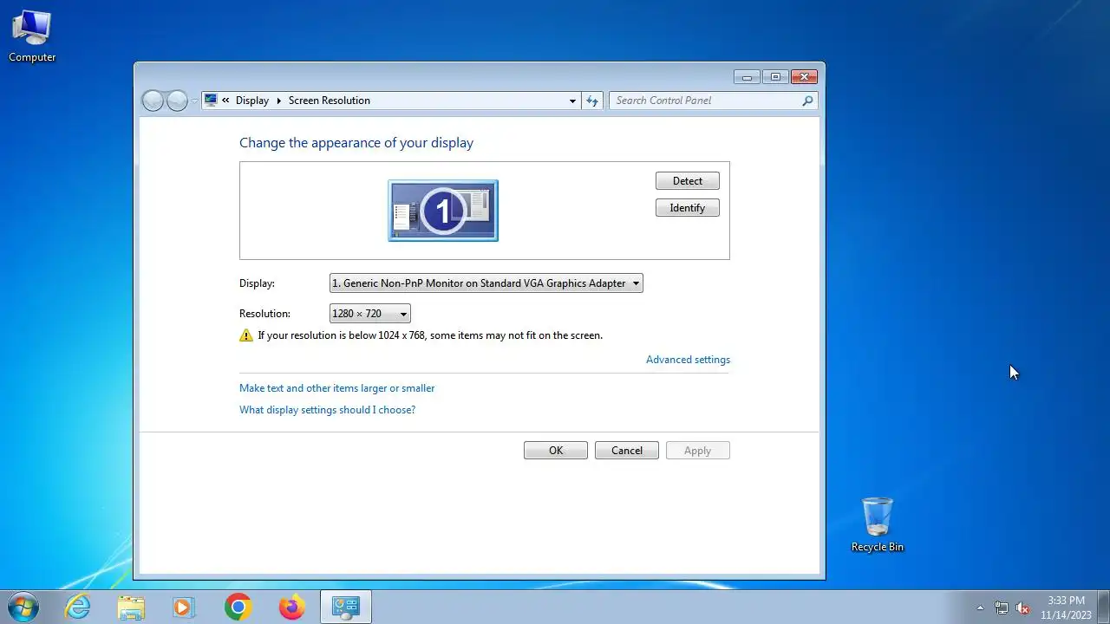The width and height of the screenshot is (1110, 624).
Task: Open Advanced settings link
Action: pos(688,360)
